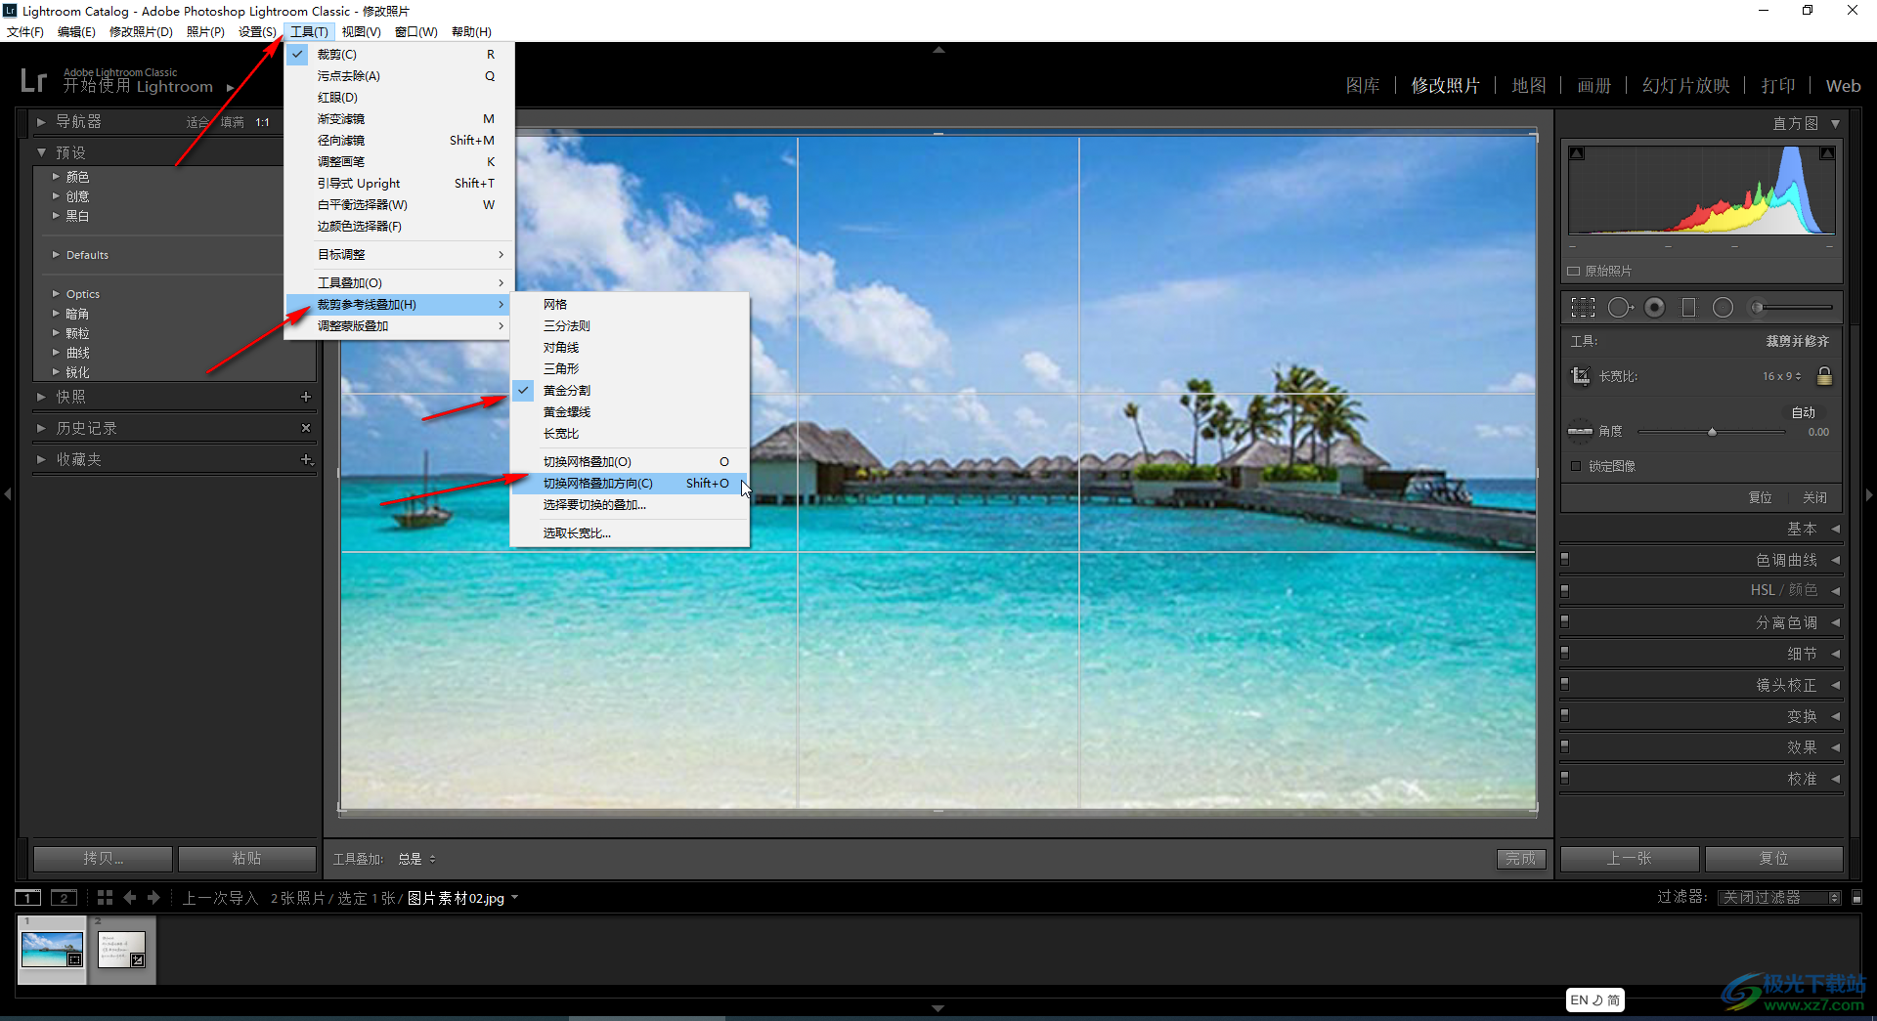Viewport: 1877px width, 1021px height.
Task: Add a new snapshot with plus icon
Action: tap(306, 397)
